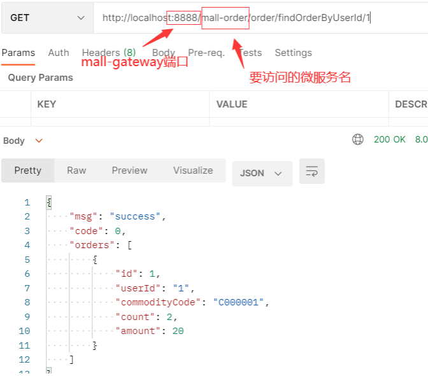
Task: Collapse JSON object at line 1 brace
Action: [x=49, y=202]
